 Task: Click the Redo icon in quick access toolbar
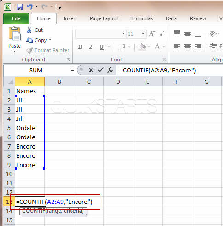(x=45, y=7)
